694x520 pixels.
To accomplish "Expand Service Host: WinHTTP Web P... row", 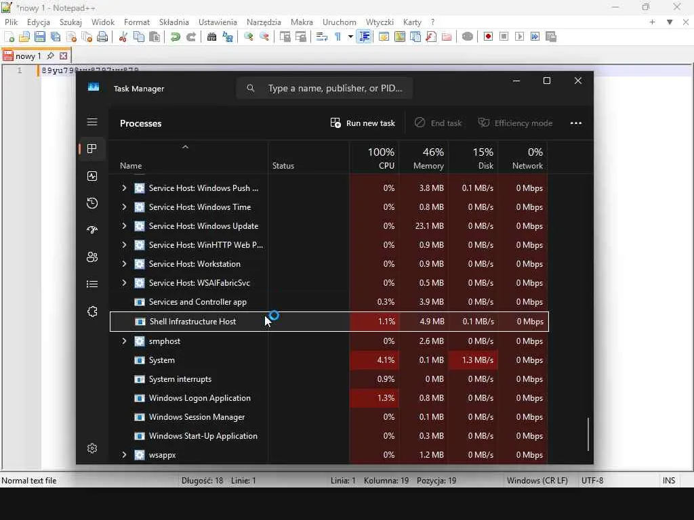I will [124, 245].
